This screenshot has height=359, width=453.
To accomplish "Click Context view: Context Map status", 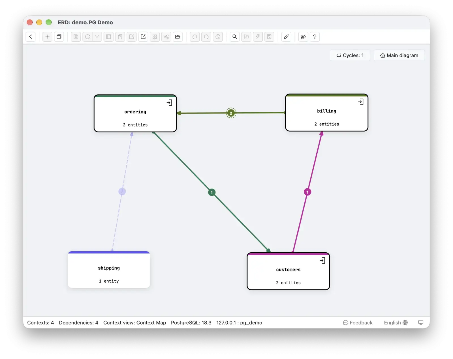I will click(x=135, y=323).
